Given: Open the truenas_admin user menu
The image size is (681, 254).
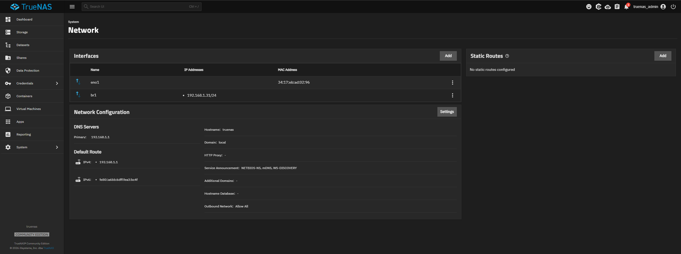Looking at the screenshot, I should pos(649,7).
